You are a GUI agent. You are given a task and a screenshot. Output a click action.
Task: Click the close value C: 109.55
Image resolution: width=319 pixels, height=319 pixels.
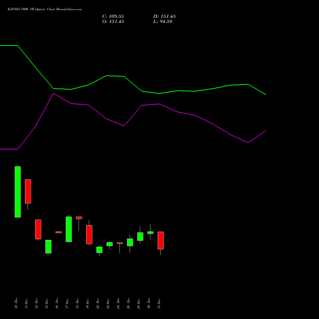click(113, 17)
